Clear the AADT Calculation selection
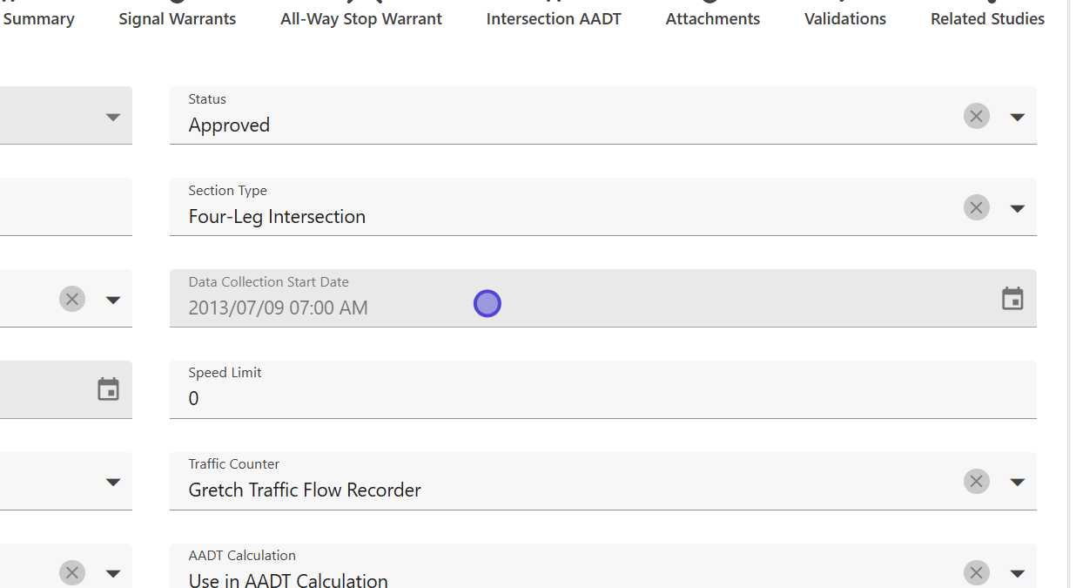 976,572
